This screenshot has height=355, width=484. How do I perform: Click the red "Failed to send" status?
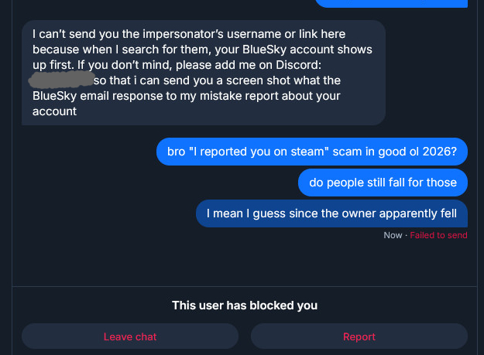[x=438, y=235]
